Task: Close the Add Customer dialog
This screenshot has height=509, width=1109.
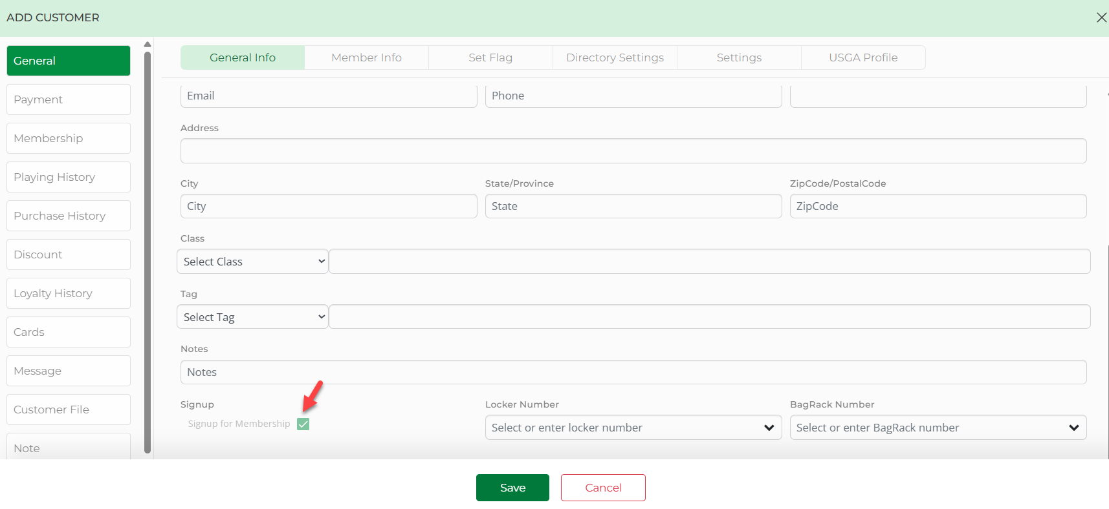Action: pyautogui.click(x=1101, y=17)
